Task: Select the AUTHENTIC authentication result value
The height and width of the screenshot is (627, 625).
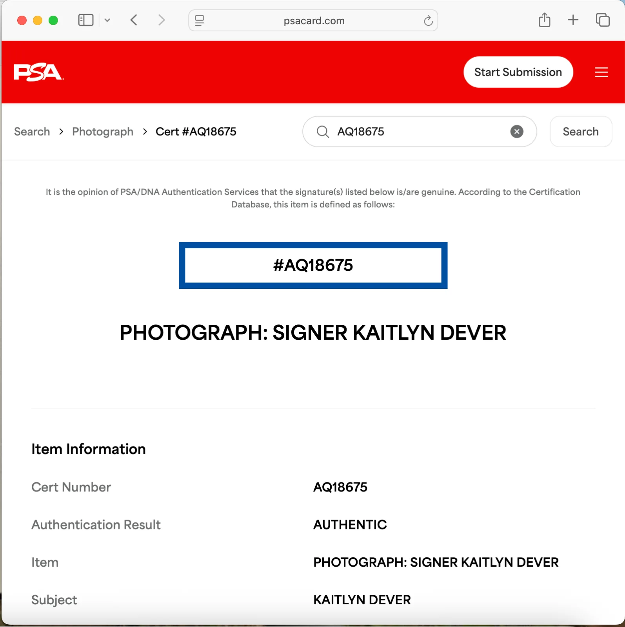Action: [350, 525]
